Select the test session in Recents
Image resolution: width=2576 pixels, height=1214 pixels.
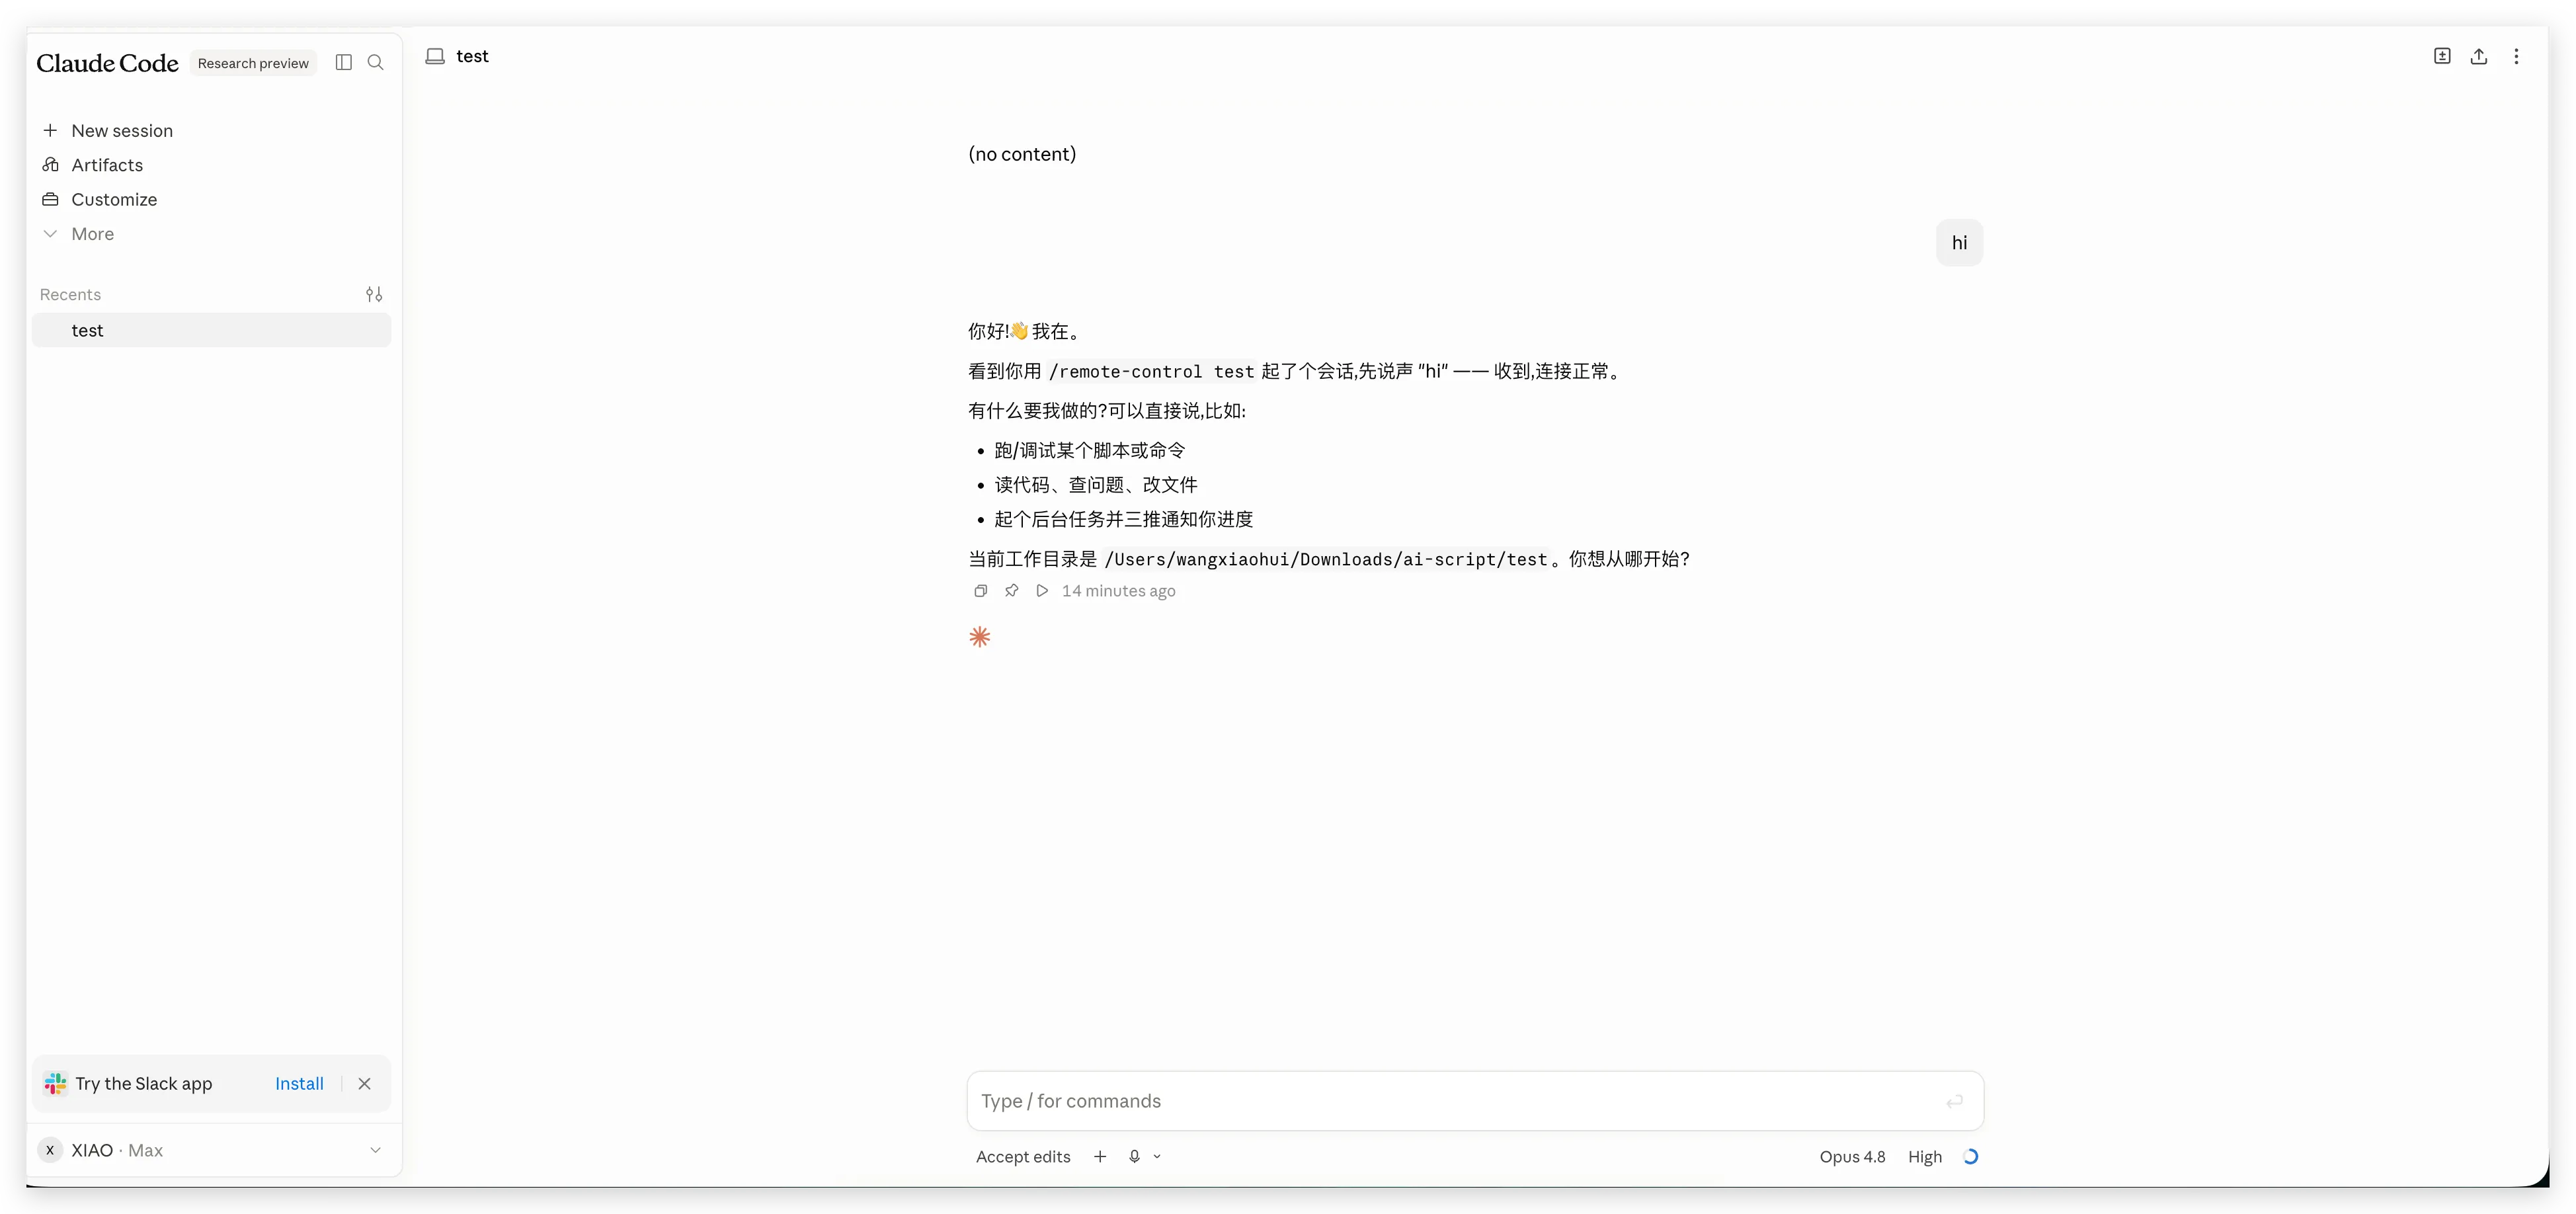coord(211,330)
